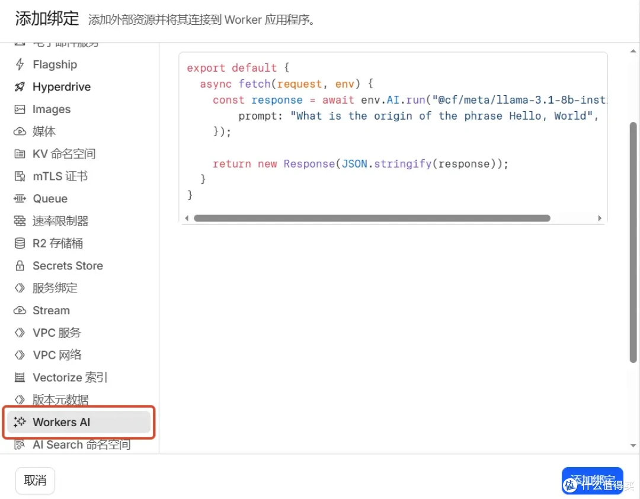Click the 服务绑定 diamond icon
Screen dimensions: 640x499
coord(20,288)
